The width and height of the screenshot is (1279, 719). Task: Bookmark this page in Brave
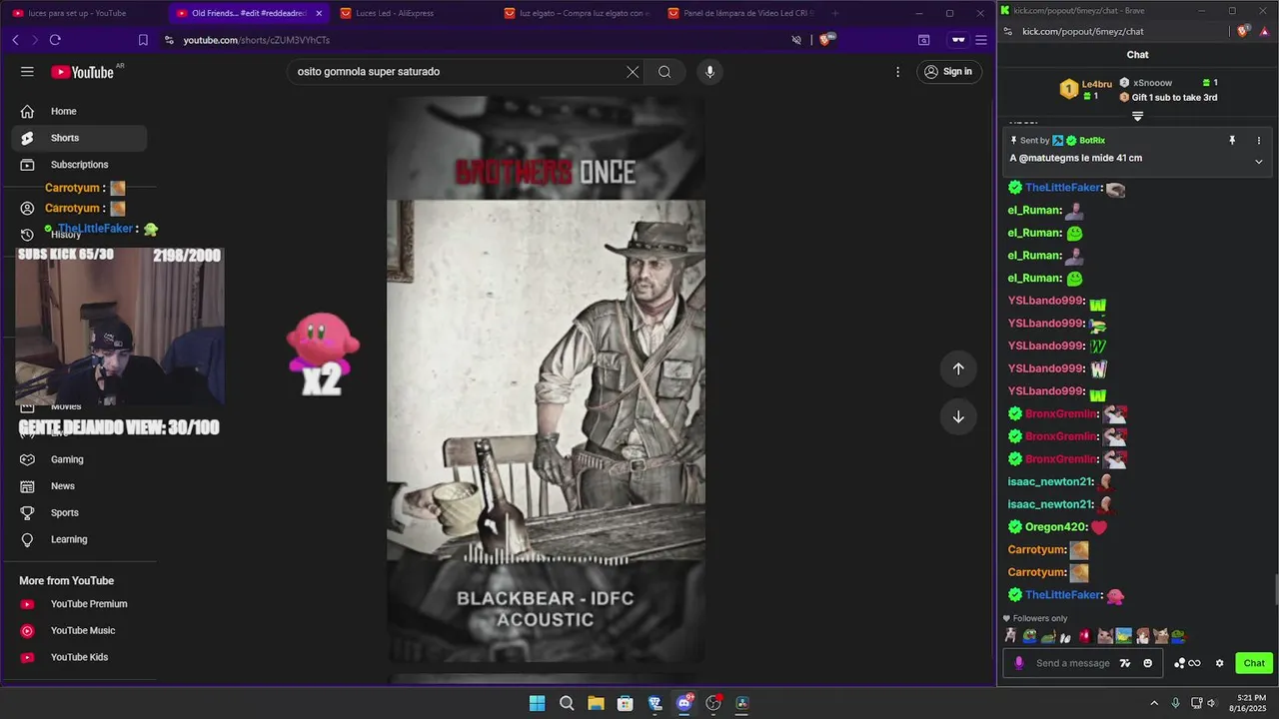pos(143,40)
